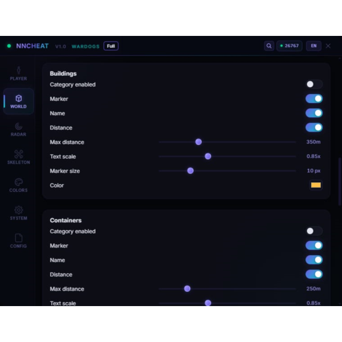This screenshot has width=342, height=342.
Task: Click the Full badge in the header
Action: coord(111,46)
